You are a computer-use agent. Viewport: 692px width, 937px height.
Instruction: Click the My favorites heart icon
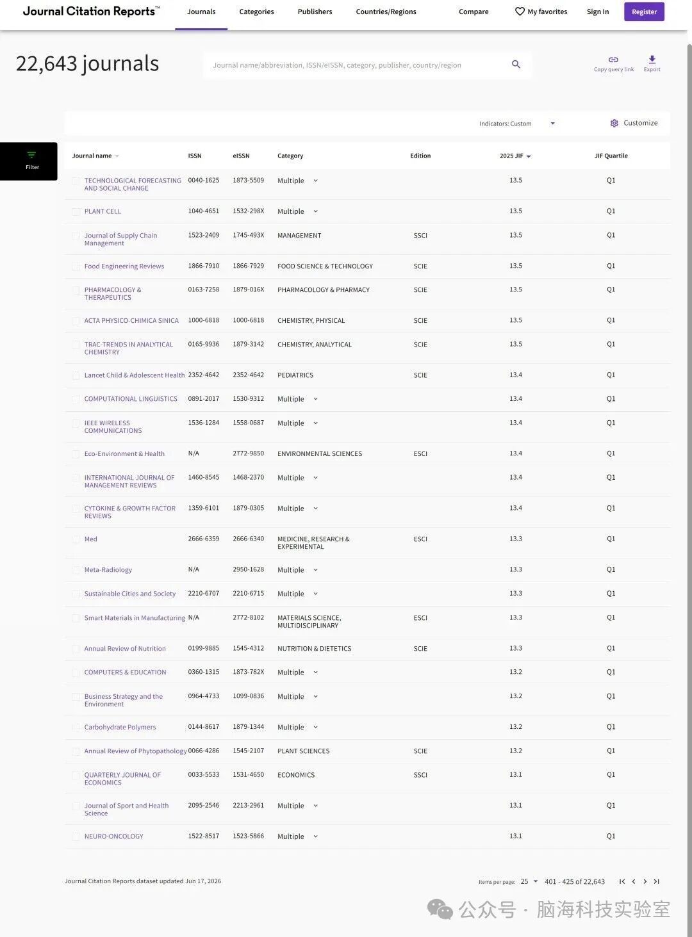pyautogui.click(x=520, y=12)
